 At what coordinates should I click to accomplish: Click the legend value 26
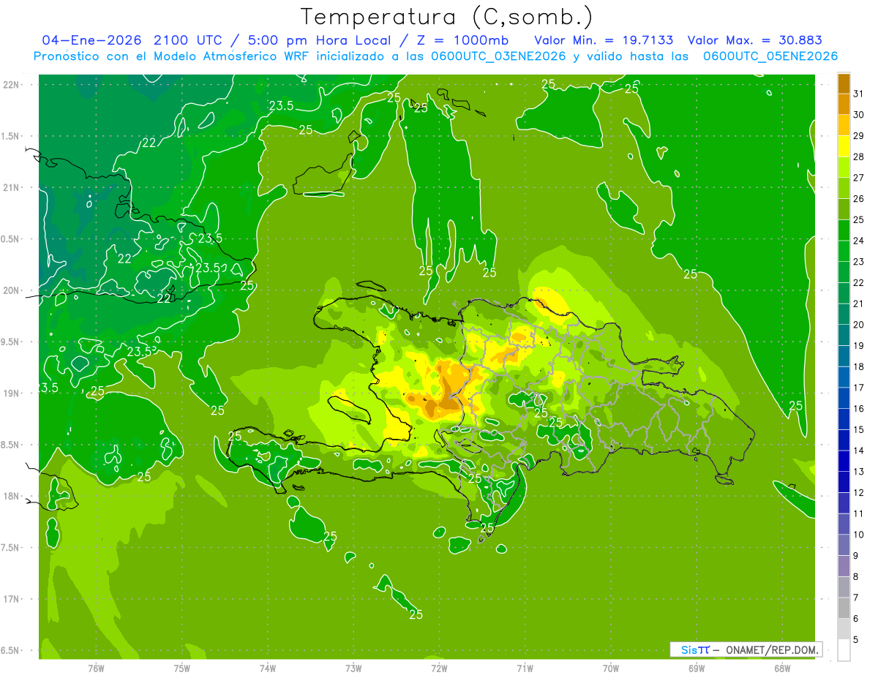pos(859,199)
